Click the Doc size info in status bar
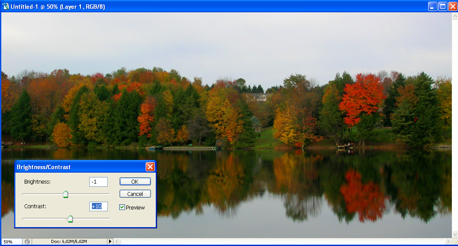The image size is (458, 246). (70, 242)
